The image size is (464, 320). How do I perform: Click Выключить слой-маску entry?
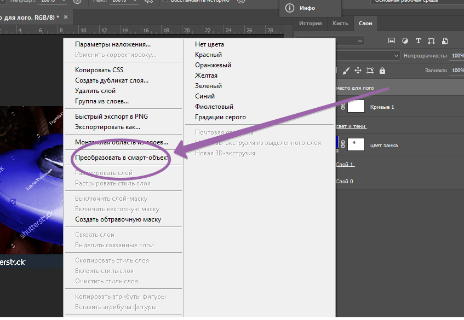coord(111,199)
